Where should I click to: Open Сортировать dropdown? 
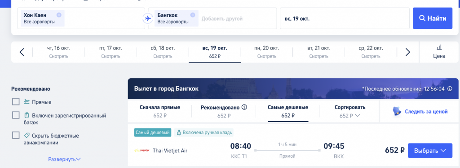pyautogui.click(x=349, y=111)
